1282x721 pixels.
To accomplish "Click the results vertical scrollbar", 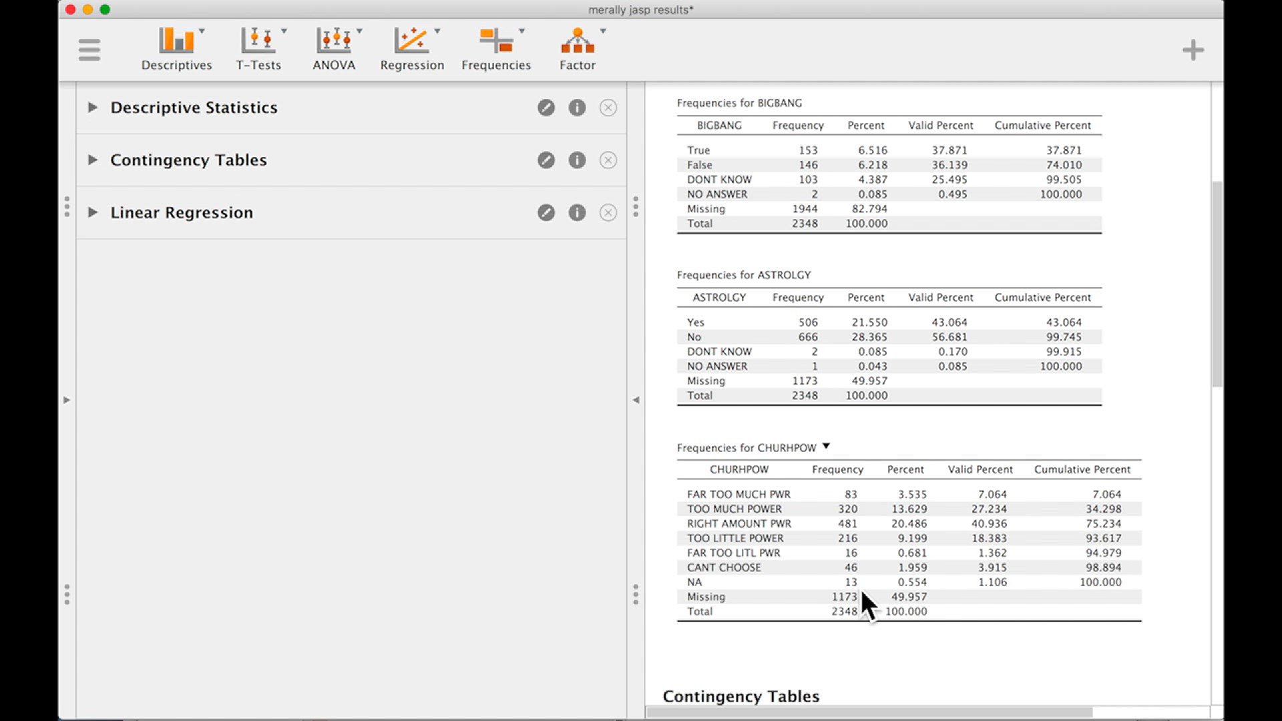I will coord(1217,284).
